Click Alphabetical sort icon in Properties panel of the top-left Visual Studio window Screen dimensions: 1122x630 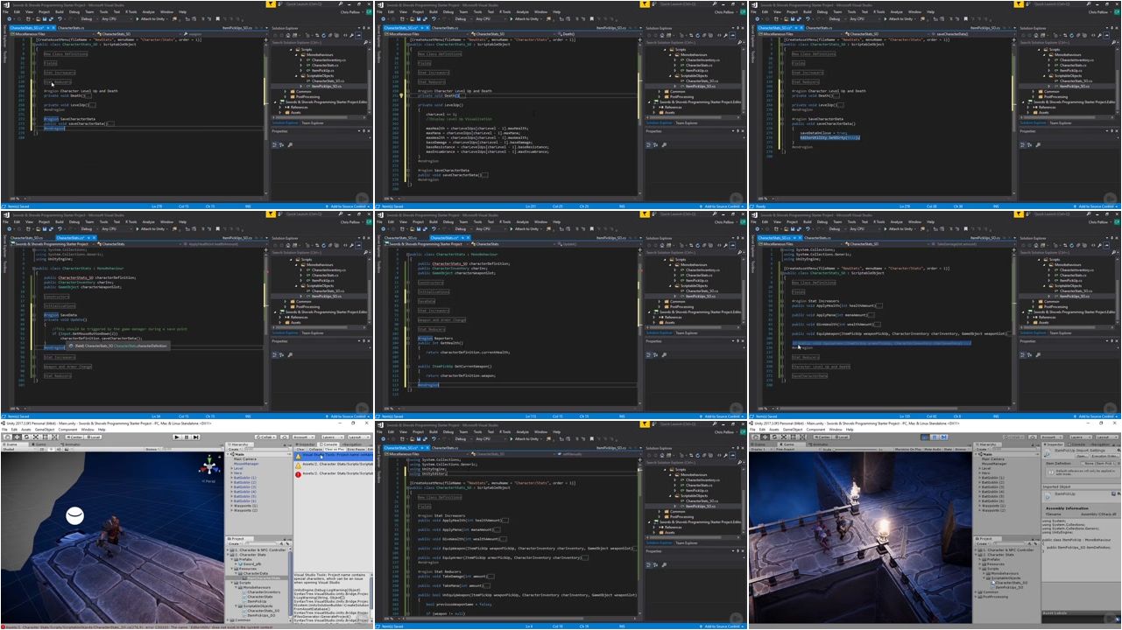[x=281, y=143]
